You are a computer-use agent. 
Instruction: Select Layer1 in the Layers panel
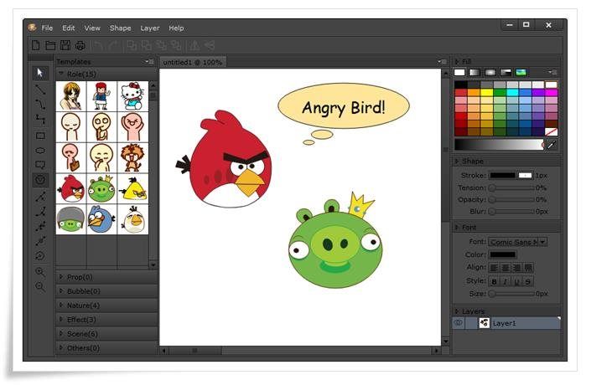coord(506,323)
